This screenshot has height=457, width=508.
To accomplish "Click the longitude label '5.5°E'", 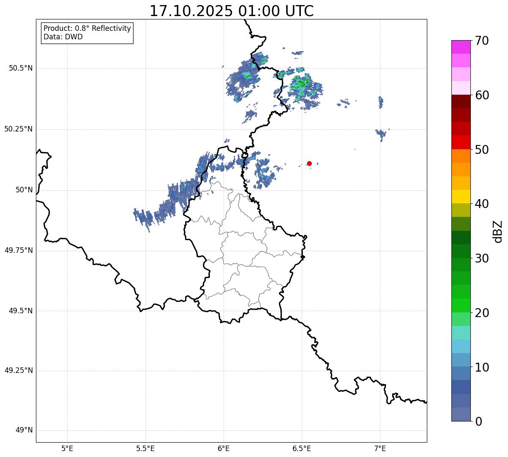I will point(145,448).
